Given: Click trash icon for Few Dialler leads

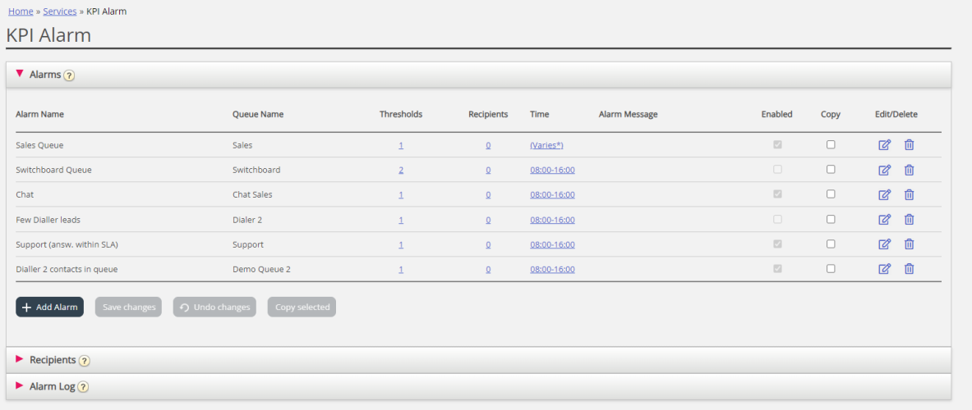Looking at the screenshot, I should tap(909, 220).
